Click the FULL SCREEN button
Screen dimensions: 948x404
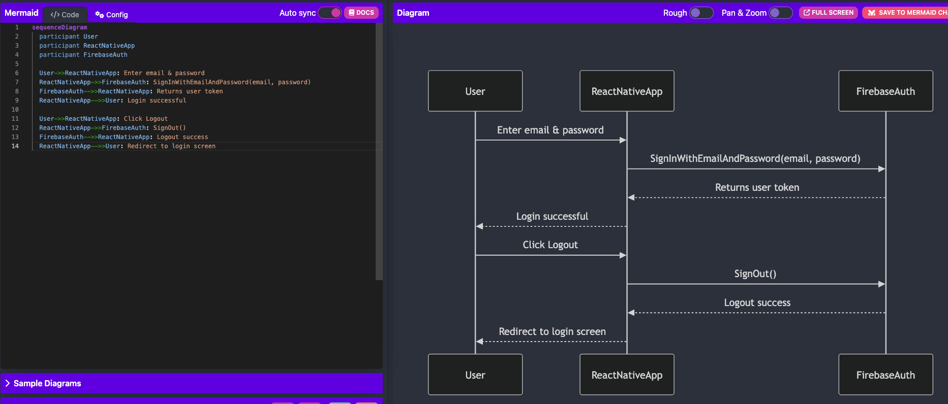829,13
